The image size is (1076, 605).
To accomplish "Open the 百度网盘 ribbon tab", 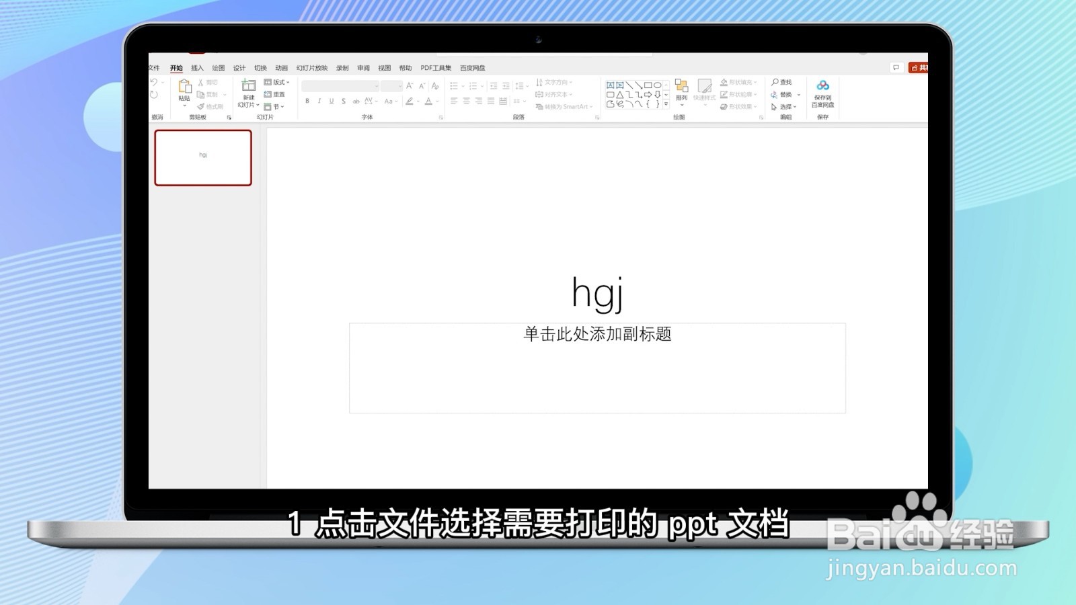I will point(473,68).
